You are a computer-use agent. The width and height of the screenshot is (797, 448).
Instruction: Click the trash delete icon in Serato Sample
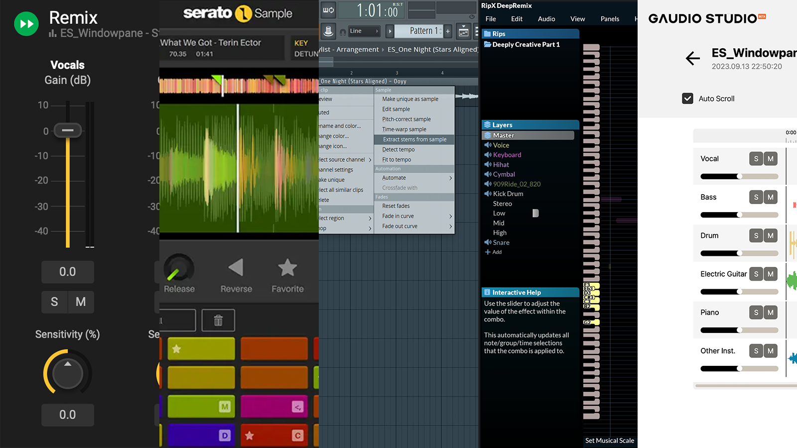[x=218, y=320]
